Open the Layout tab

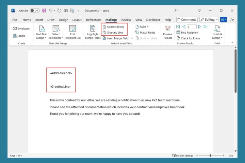tap(77, 20)
